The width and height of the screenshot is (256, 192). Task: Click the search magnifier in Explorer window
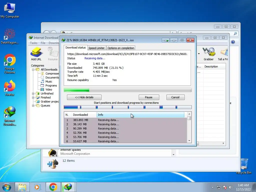tap(235, 34)
